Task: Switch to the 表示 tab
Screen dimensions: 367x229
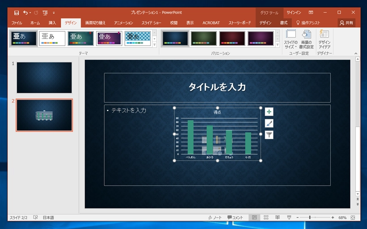Action: [190, 23]
